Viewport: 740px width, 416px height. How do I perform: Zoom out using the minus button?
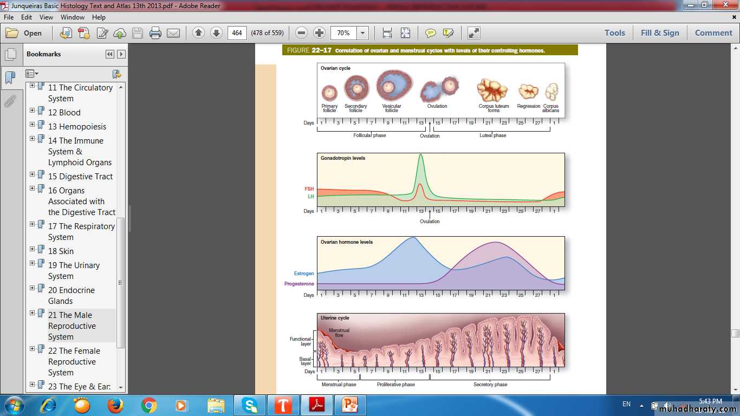coord(302,33)
